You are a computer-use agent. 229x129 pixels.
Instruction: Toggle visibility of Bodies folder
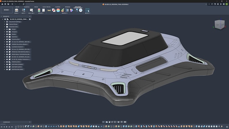coord(7,34)
